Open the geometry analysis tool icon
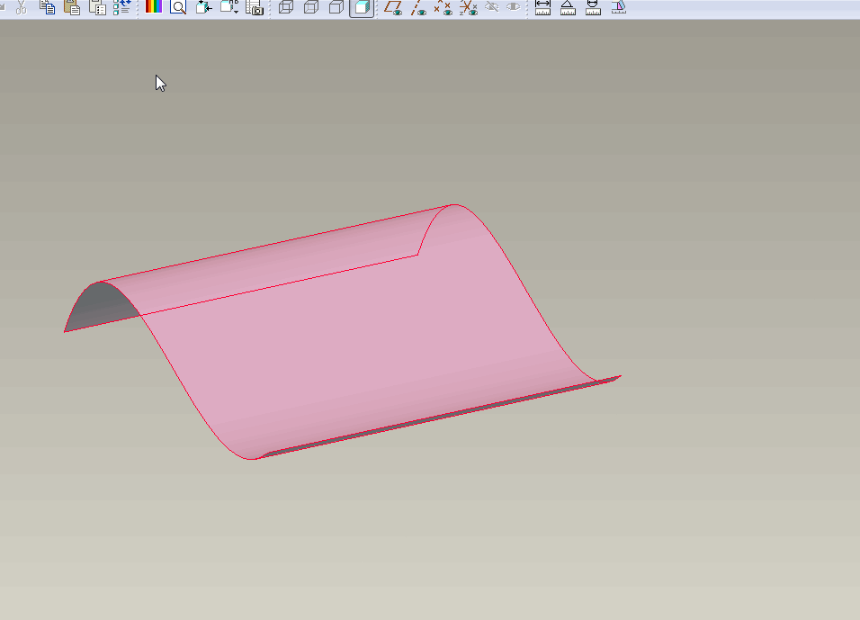Viewport: 860px width, 620px height. [619, 7]
